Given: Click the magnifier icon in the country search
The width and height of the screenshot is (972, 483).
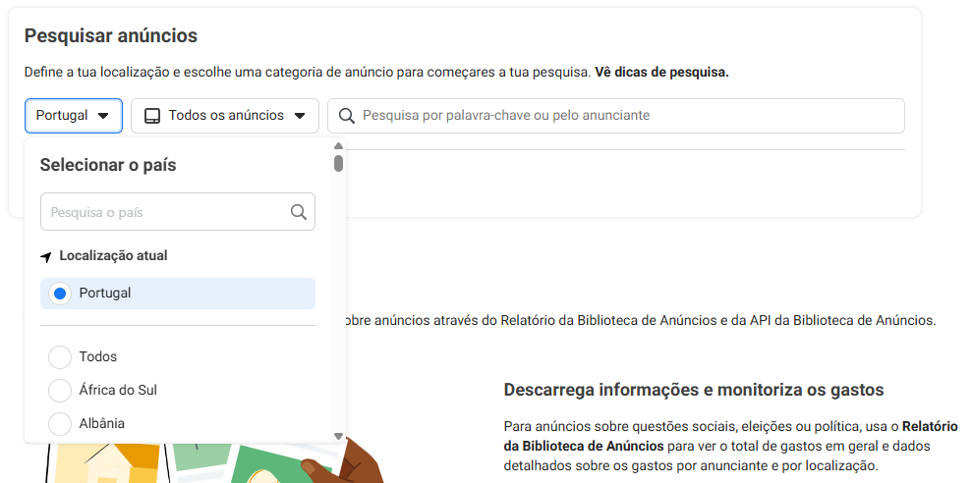Looking at the screenshot, I should point(299,212).
